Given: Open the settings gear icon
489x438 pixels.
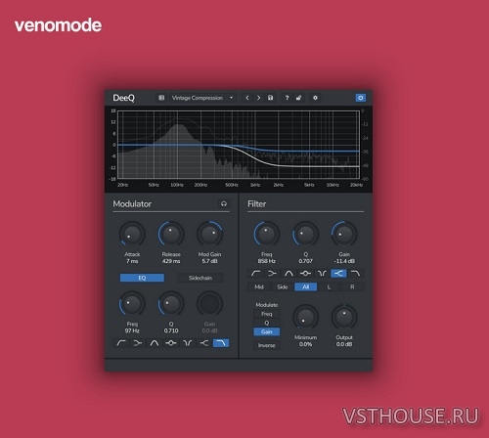Looking at the screenshot, I should tap(315, 98).
